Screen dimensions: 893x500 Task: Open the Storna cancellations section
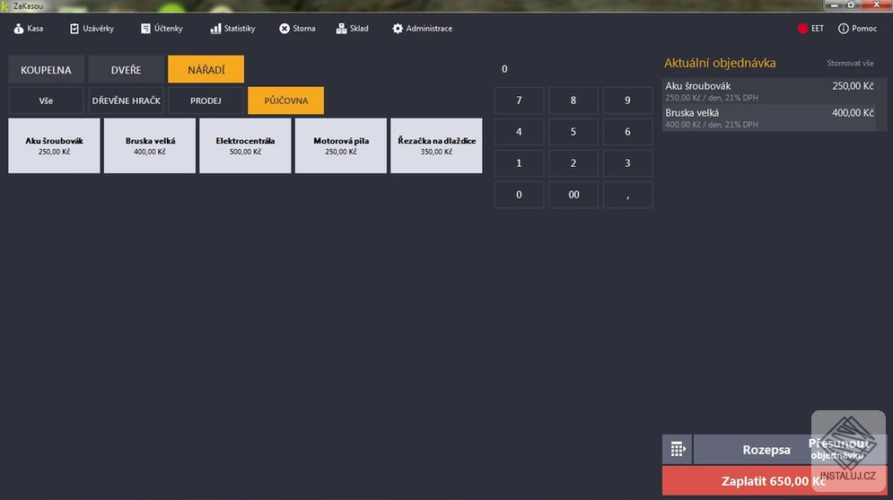click(x=297, y=29)
